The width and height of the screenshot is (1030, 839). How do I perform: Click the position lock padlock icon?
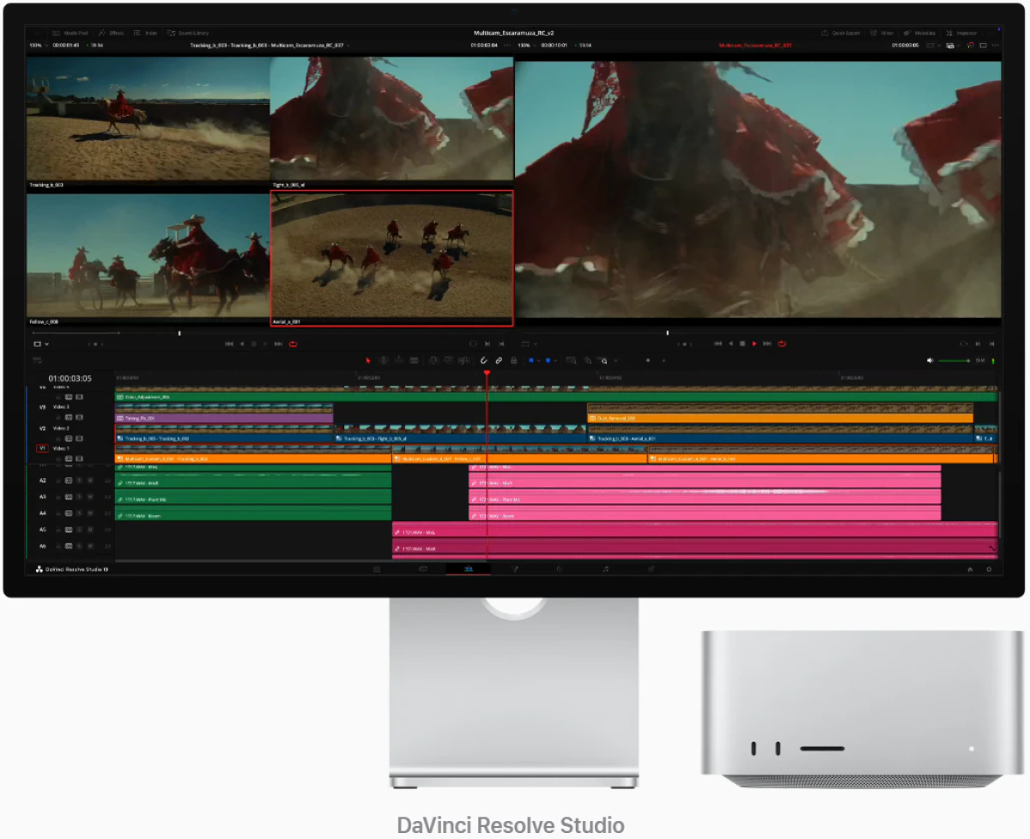click(513, 361)
